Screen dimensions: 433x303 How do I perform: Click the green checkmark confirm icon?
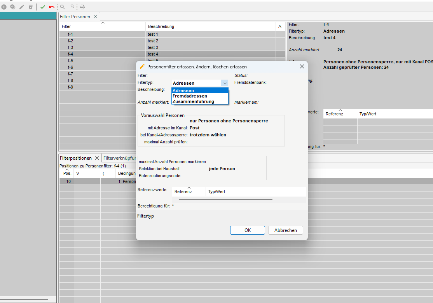click(x=43, y=7)
